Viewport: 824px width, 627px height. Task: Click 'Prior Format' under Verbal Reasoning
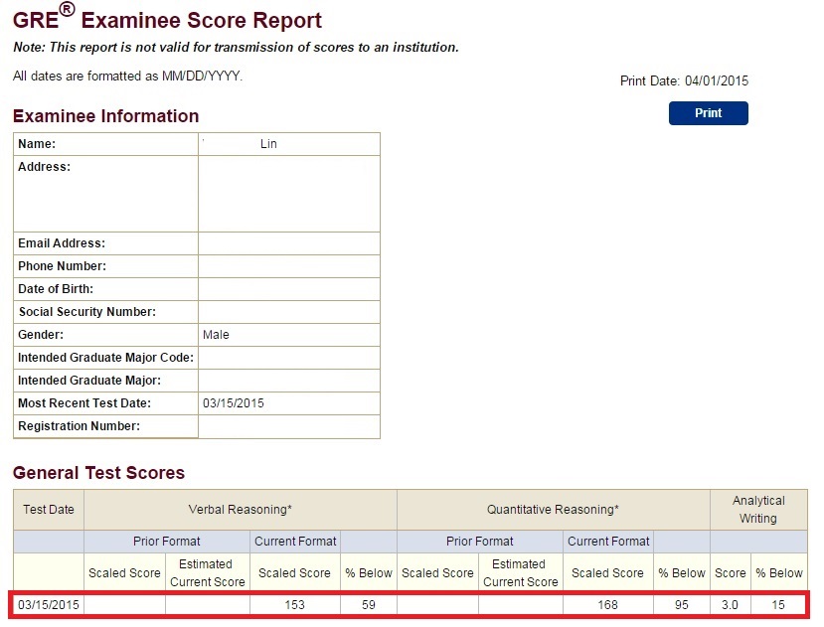coord(167,542)
